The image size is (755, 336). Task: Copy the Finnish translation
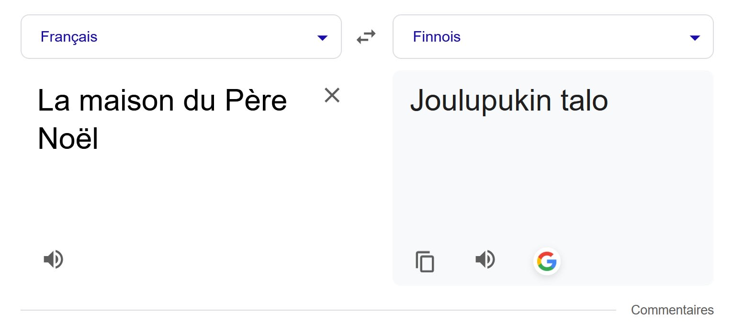point(425,261)
